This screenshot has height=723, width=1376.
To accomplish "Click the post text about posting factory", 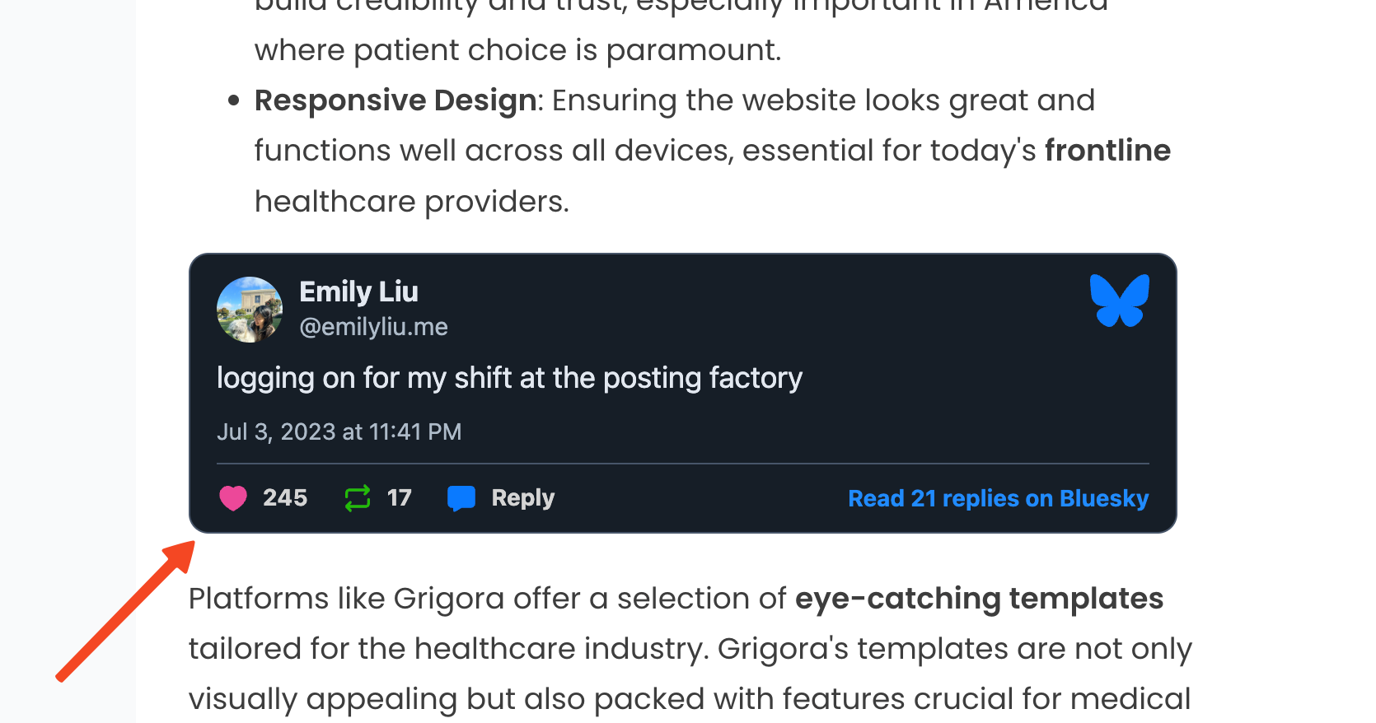I will coord(509,378).
